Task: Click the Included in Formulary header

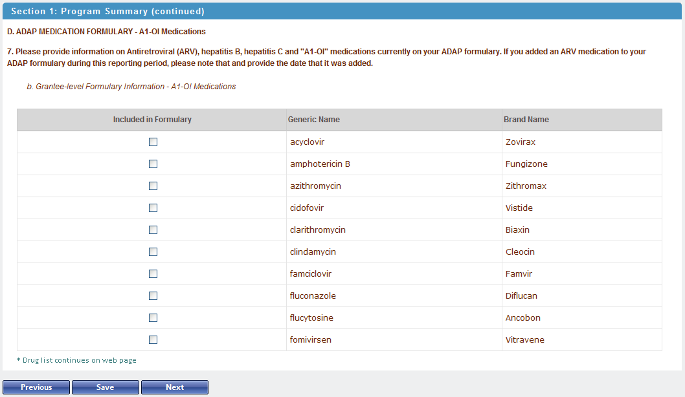Action: pos(152,120)
